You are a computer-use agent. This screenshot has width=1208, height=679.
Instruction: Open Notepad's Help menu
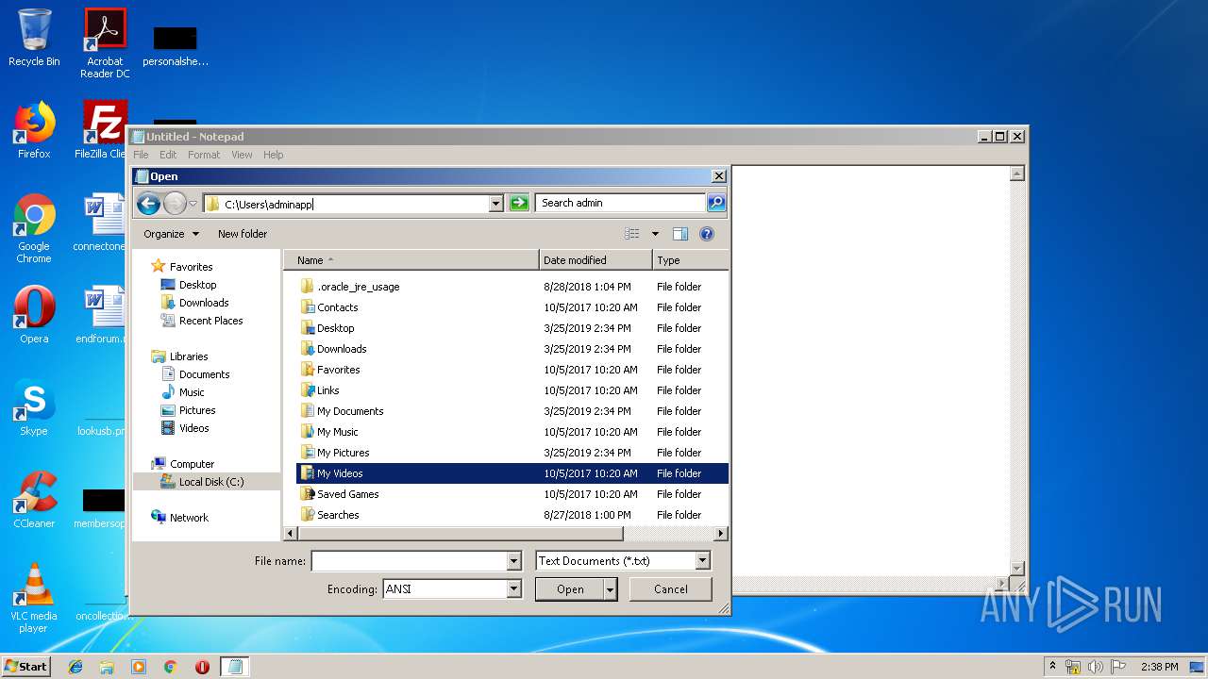pyautogui.click(x=273, y=155)
